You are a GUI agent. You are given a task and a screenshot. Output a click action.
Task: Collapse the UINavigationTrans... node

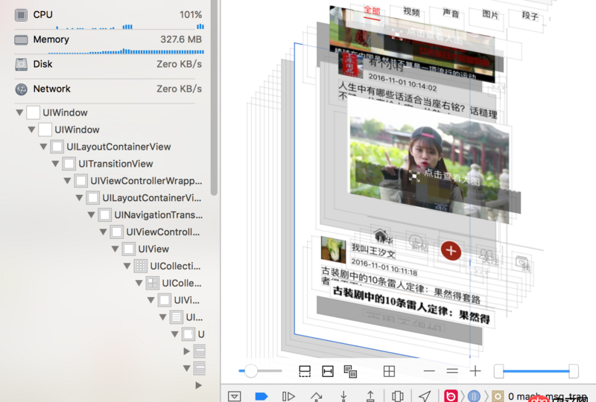tap(91, 215)
